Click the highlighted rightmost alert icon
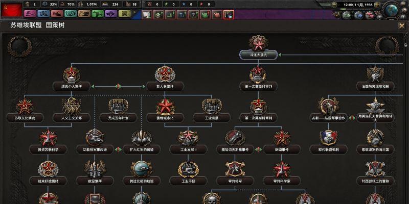Viewport: 409px width, 204px height. pos(229,15)
